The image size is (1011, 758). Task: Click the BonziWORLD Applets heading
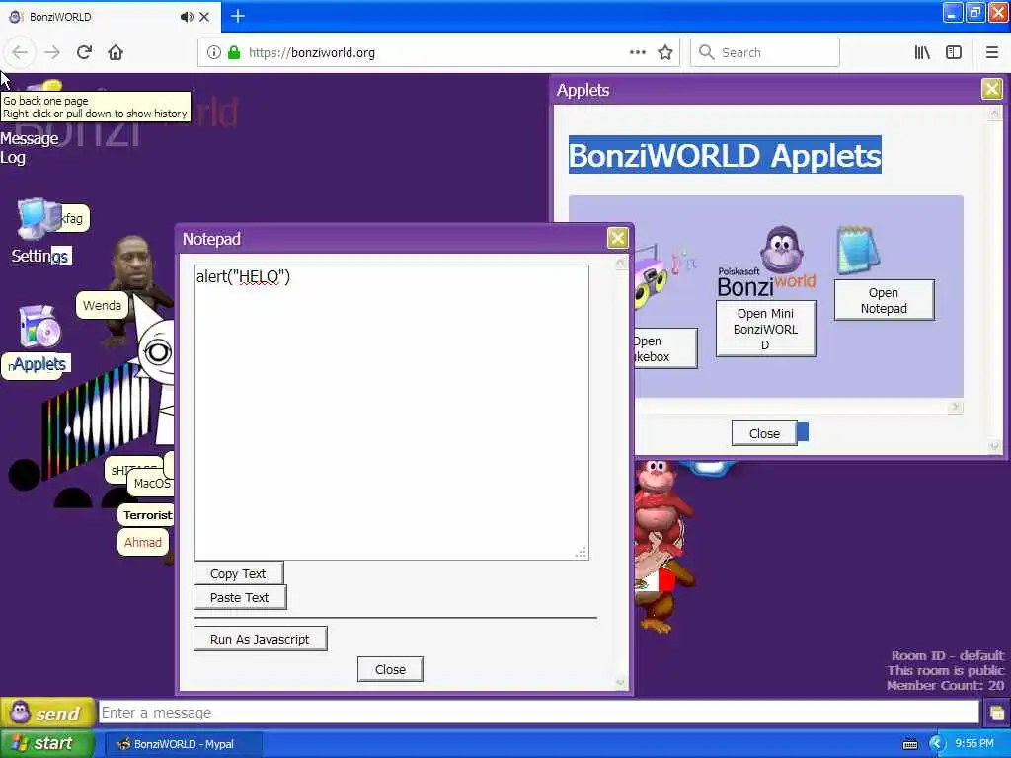(x=725, y=155)
